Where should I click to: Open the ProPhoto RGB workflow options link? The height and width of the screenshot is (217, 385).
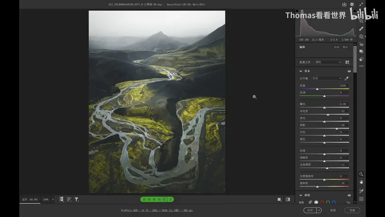point(157,210)
